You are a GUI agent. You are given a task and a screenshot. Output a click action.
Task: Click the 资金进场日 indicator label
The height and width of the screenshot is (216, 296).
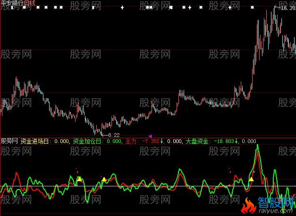pyautogui.click(x=34, y=141)
